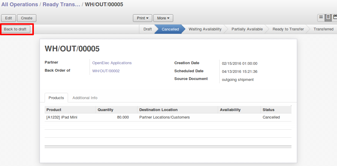Screen dimensions: 337x166
Task: Open back order WH/OUT/00002 link
Action: [106, 71]
